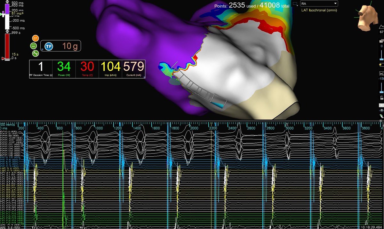Image resolution: width=384 pixels, height=229 pixels.
Task: Click the up-down arrow atop color scale
Action: (x=7, y=2)
